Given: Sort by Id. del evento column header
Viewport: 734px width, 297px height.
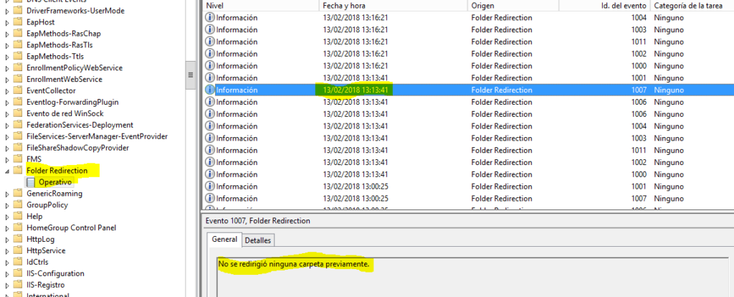Looking at the screenshot, I should point(604,6).
